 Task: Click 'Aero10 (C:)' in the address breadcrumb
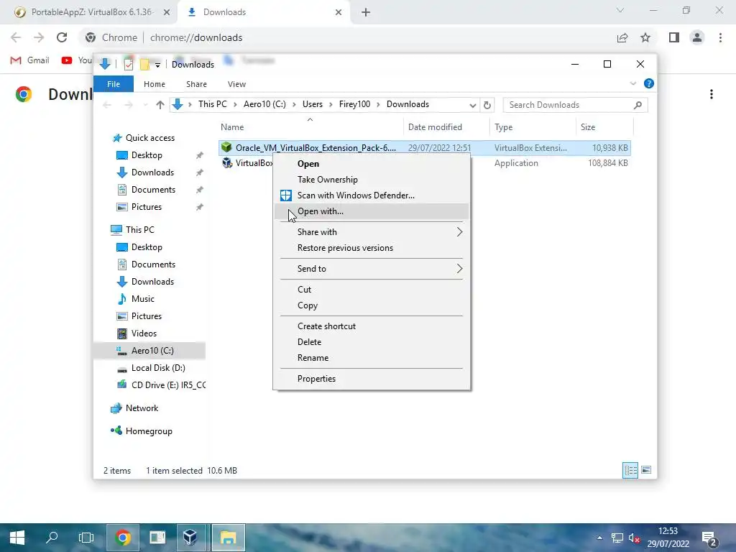264,104
